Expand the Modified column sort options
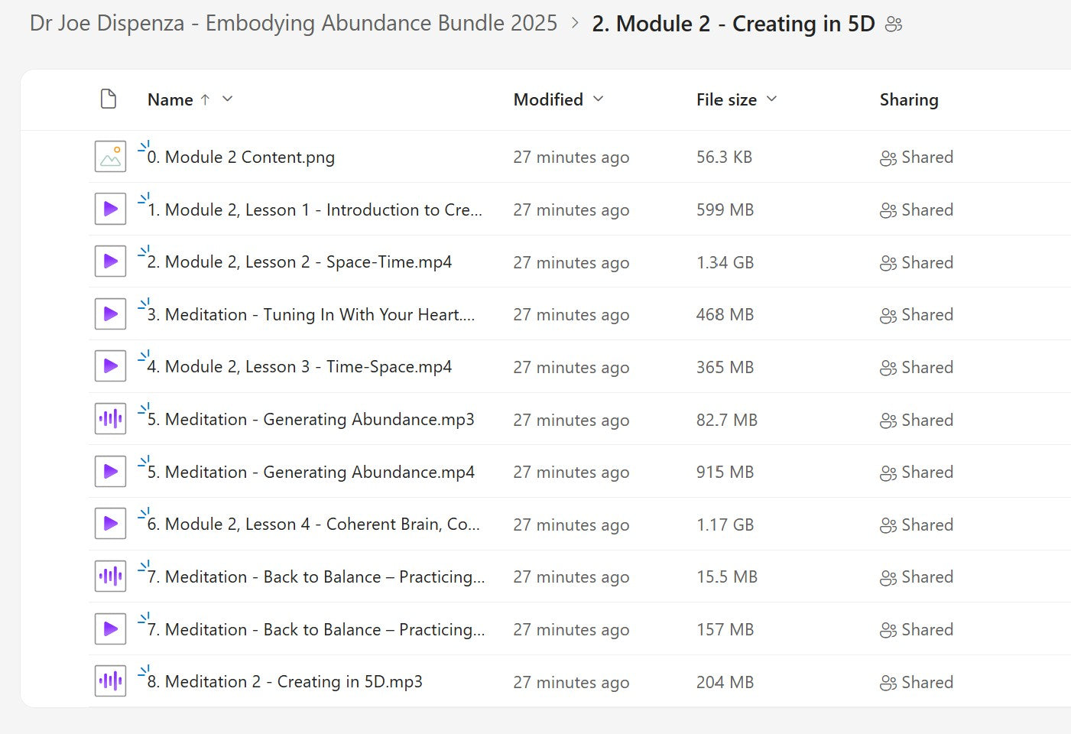 pyautogui.click(x=599, y=99)
